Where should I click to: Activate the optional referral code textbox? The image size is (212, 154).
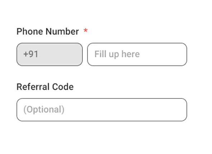[102, 110]
